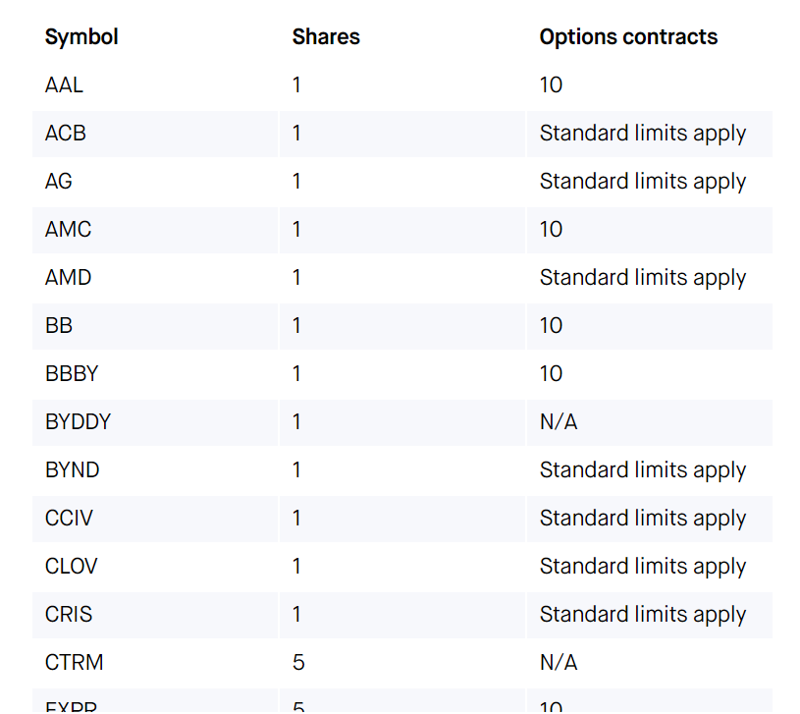
Task: Click the Options contracts column header
Action: pos(628,37)
